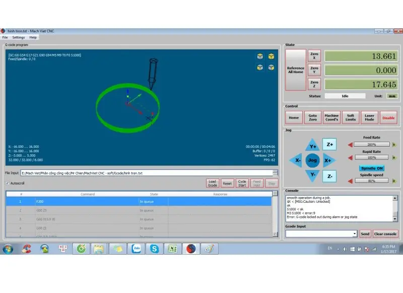Screen dimensions: 403x293
Task: Open Zalo from the taskbar
Action: point(136,249)
